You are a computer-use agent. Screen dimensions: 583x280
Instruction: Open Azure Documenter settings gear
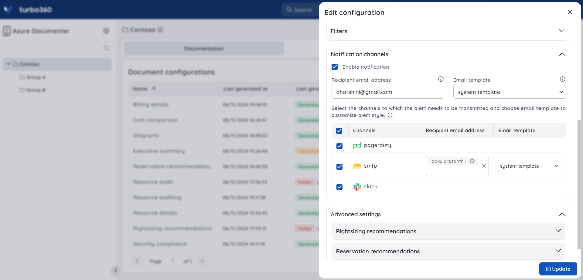pyautogui.click(x=106, y=31)
